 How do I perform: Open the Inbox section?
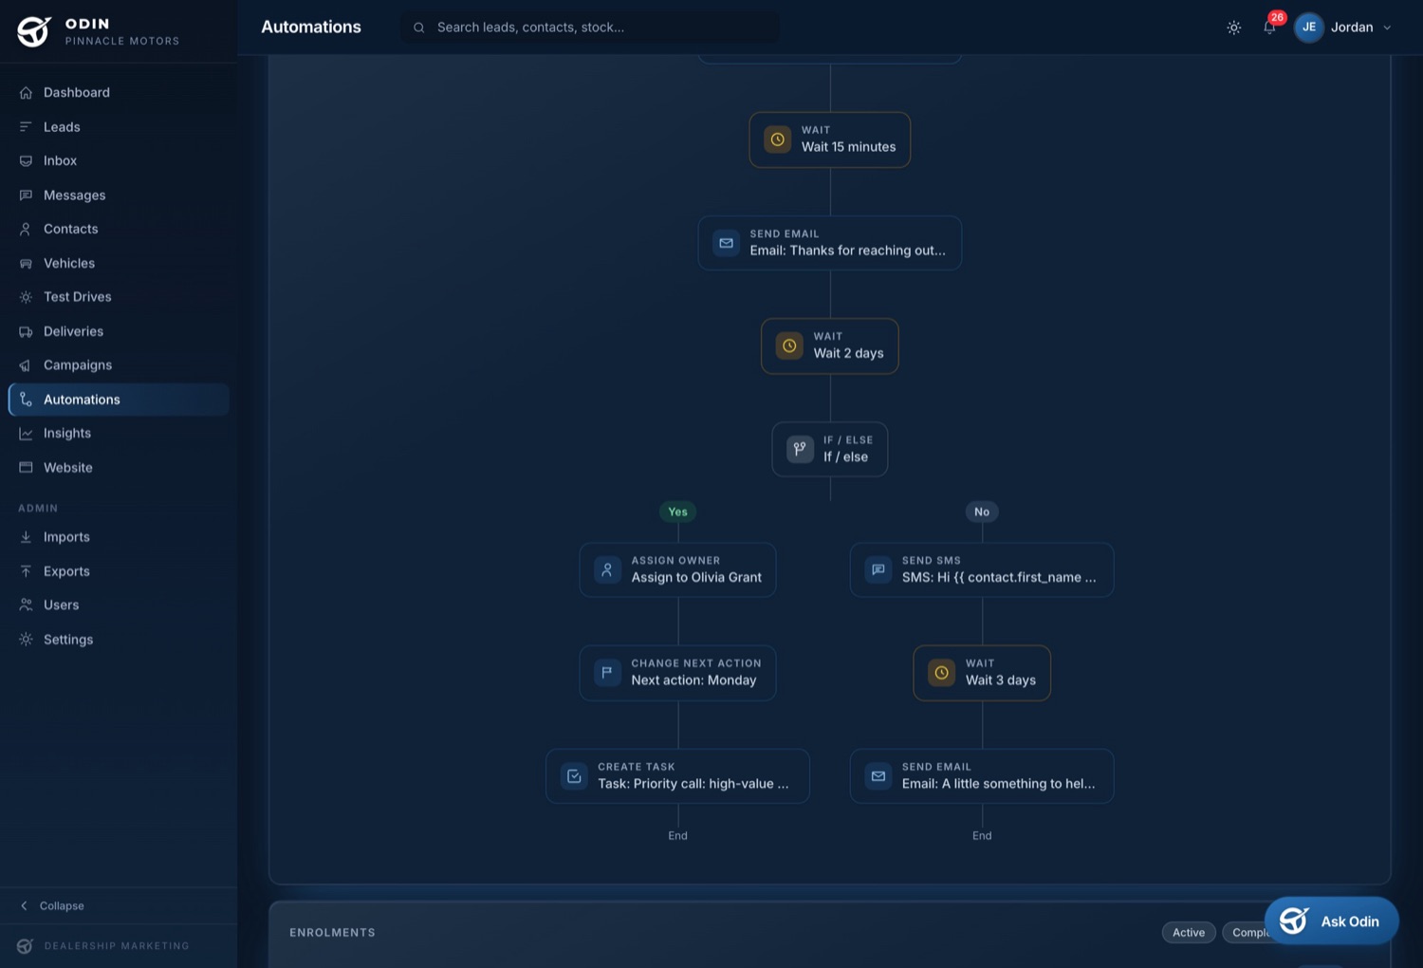click(119, 160)
